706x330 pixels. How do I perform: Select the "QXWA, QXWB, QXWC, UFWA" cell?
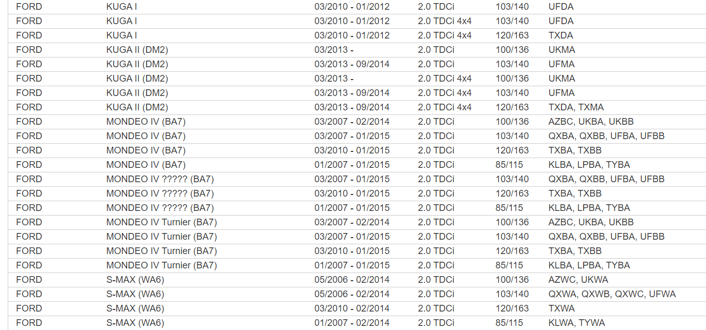[x=612, y=294]
